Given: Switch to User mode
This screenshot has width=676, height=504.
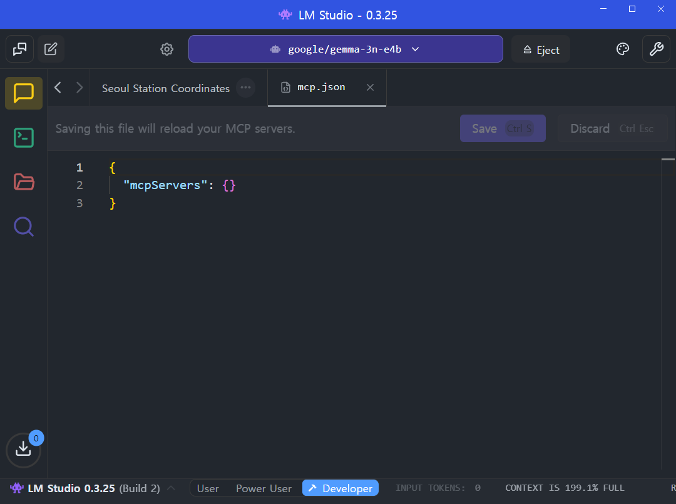Looking at the screenshot, I should pos(208,488).
